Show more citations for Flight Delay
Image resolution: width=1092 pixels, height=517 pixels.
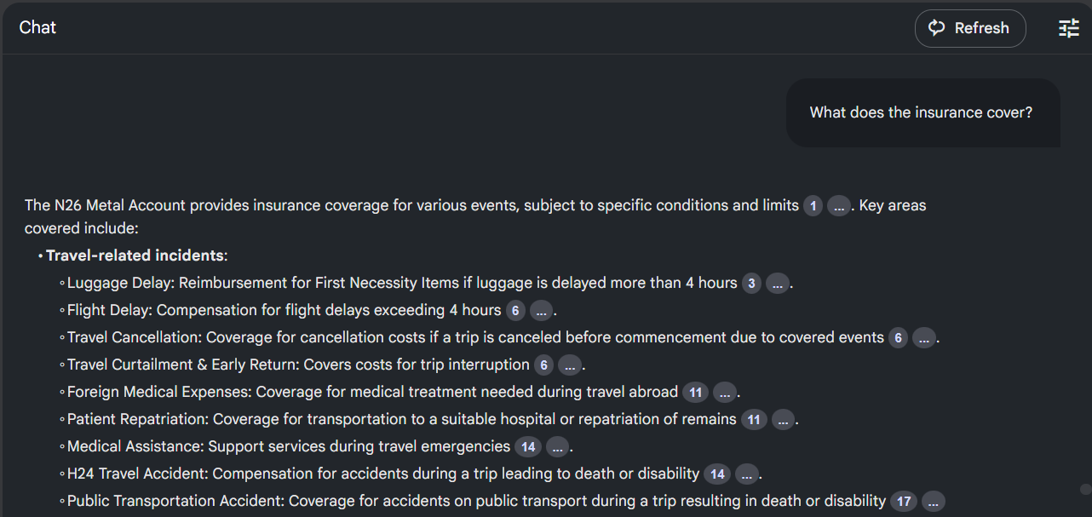tap(542, 311)
